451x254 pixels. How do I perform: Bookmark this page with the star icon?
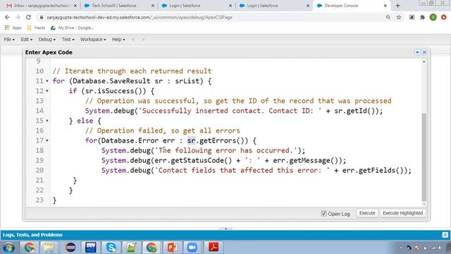coord(399,17)
